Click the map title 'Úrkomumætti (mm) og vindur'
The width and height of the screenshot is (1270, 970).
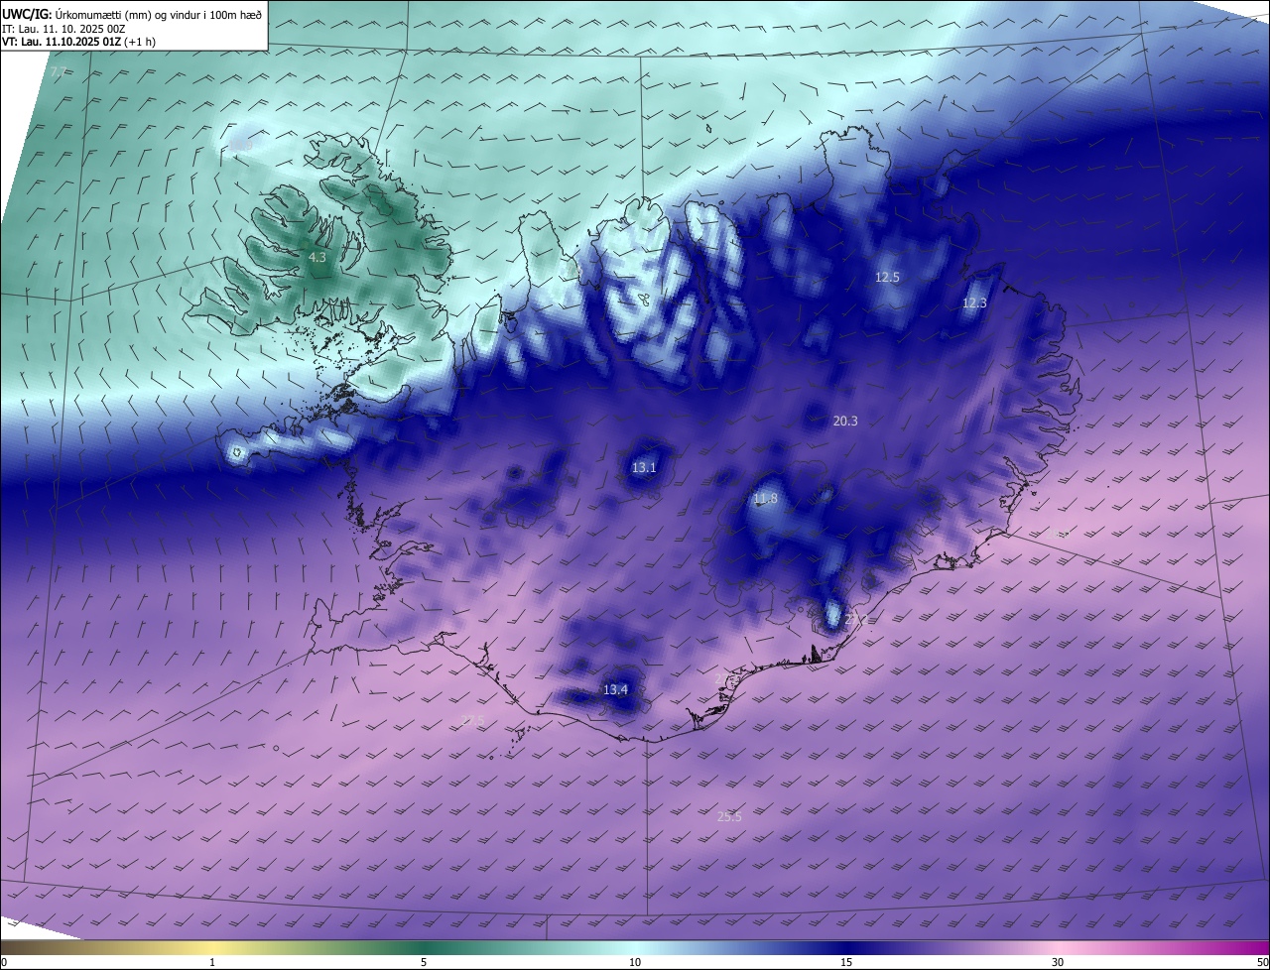(x=125, y=15)
